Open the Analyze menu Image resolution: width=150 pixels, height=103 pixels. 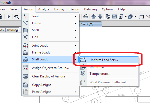click(44, 9)
